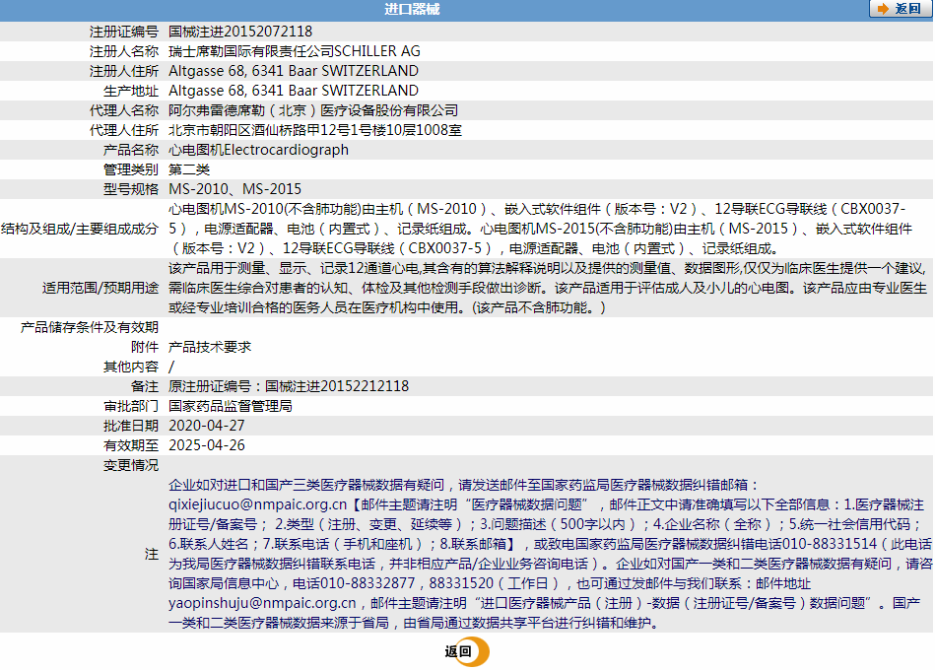
Task: Select model spec MS-2010、MS-2015
Action: point(234,189)
